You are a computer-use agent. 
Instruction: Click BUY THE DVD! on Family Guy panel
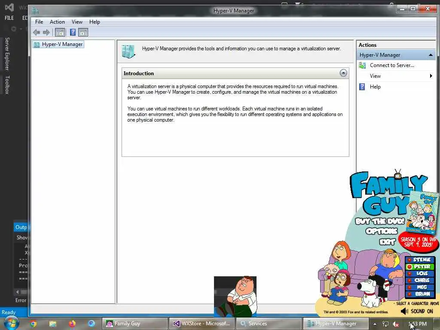tap(380, 221)
